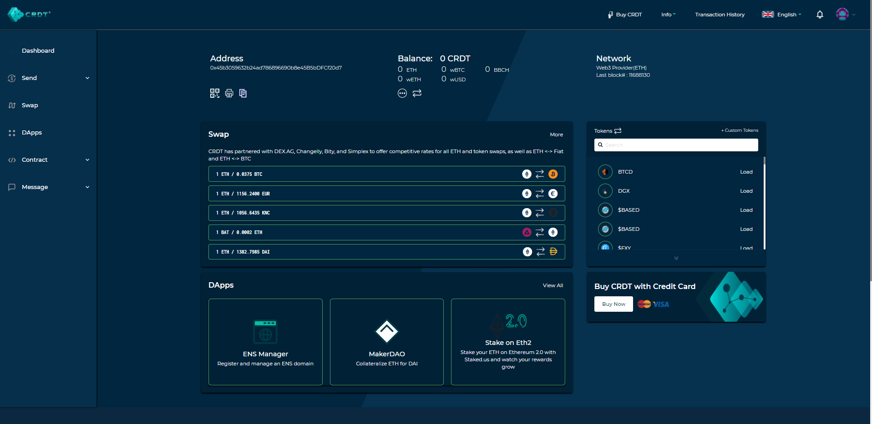Screen dimensions: 872x424
Task: Expand the Contract sidebar chevron
Action: 87,160
